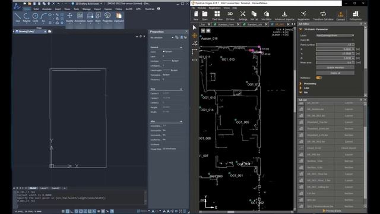This screenshot has width=380, height=214.
Task: Select the arrow pointer tool in PointCab viewer
Action: click(194, 28)
